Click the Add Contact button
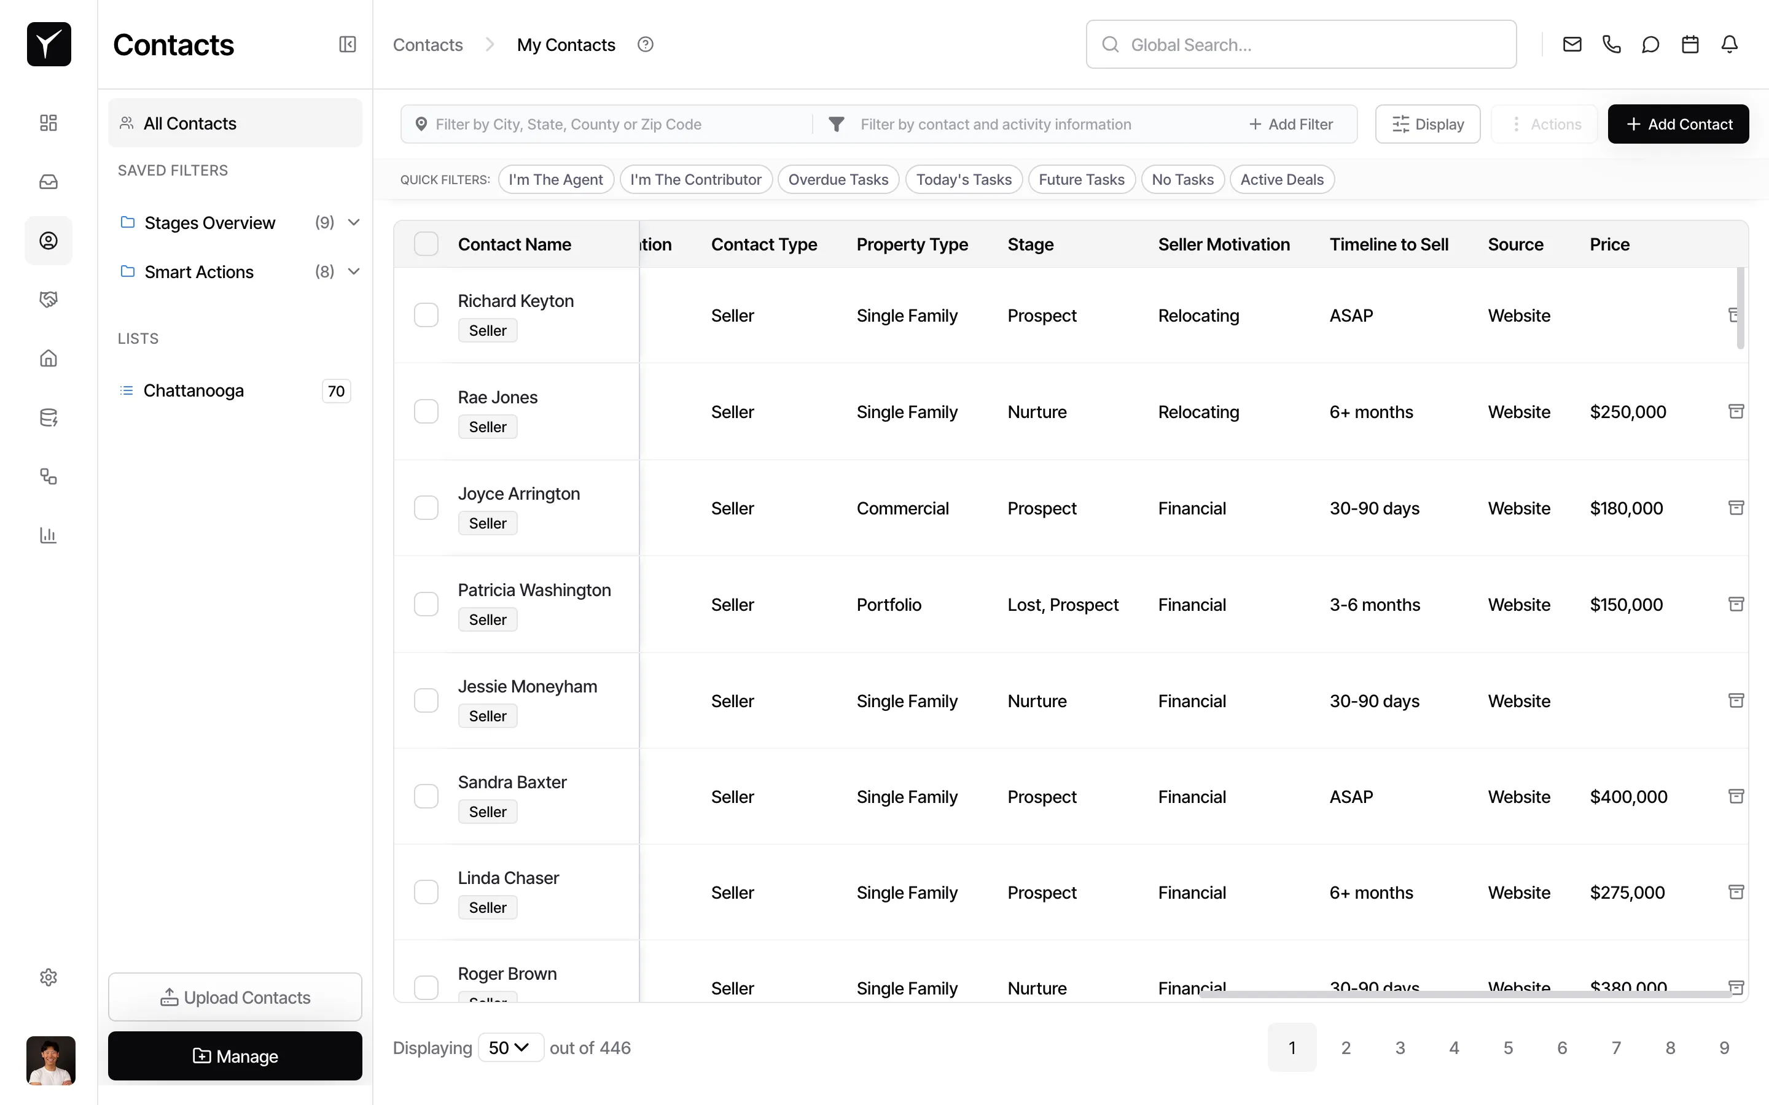The width and height of the screenshot is (1769, 1105). tap(1678, 123)
